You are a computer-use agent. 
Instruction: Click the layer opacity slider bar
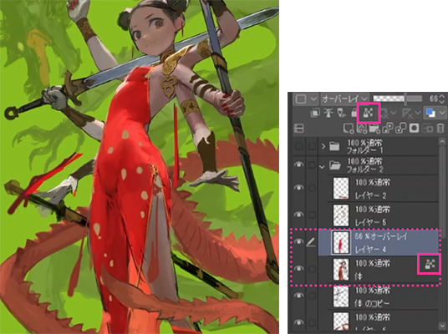click(398, 99)
